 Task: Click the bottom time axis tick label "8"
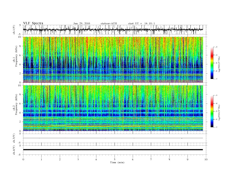point(169,159)
